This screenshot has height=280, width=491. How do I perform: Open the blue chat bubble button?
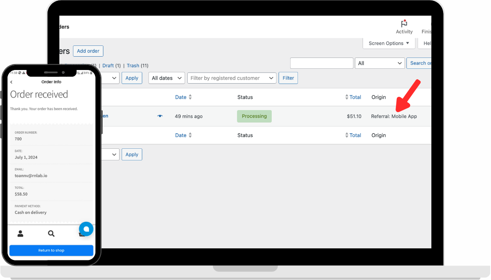coord(86,229)
